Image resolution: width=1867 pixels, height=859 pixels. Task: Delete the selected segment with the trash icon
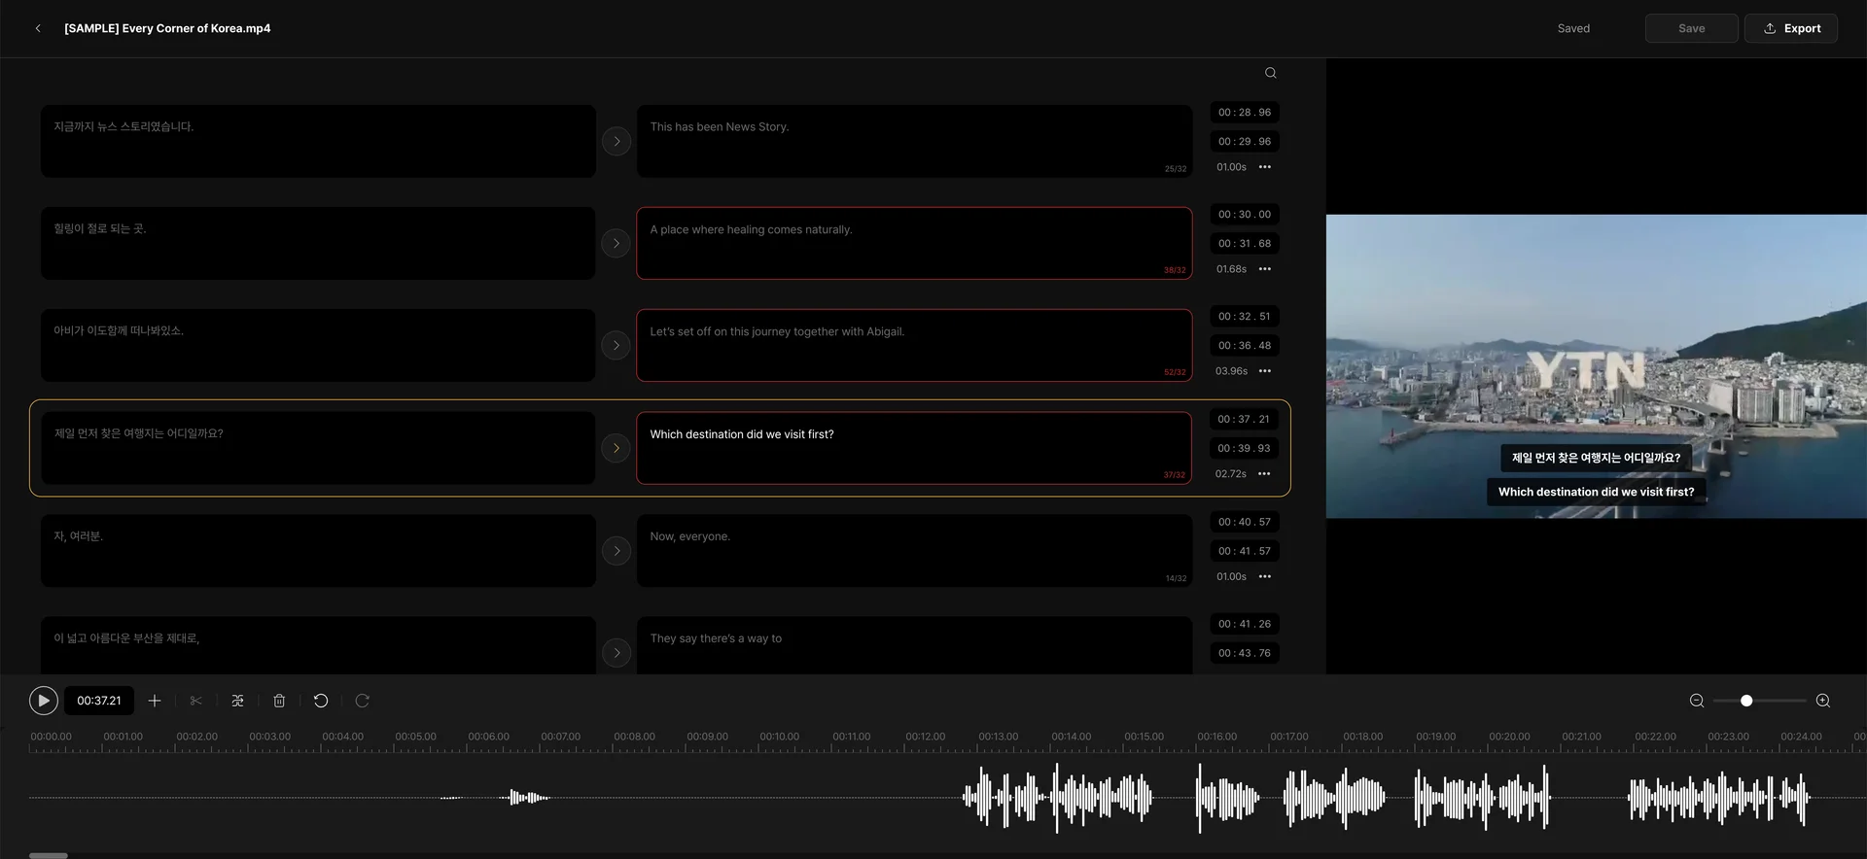click(279, 701)
